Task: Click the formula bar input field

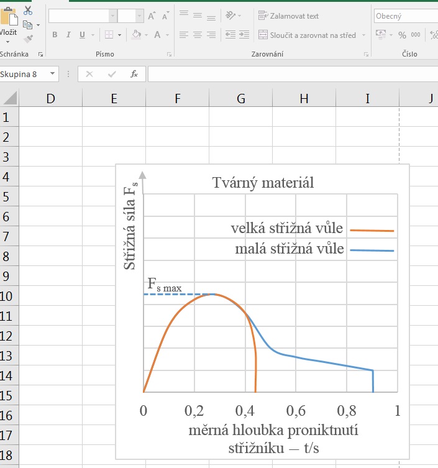Action: [292, 74]
